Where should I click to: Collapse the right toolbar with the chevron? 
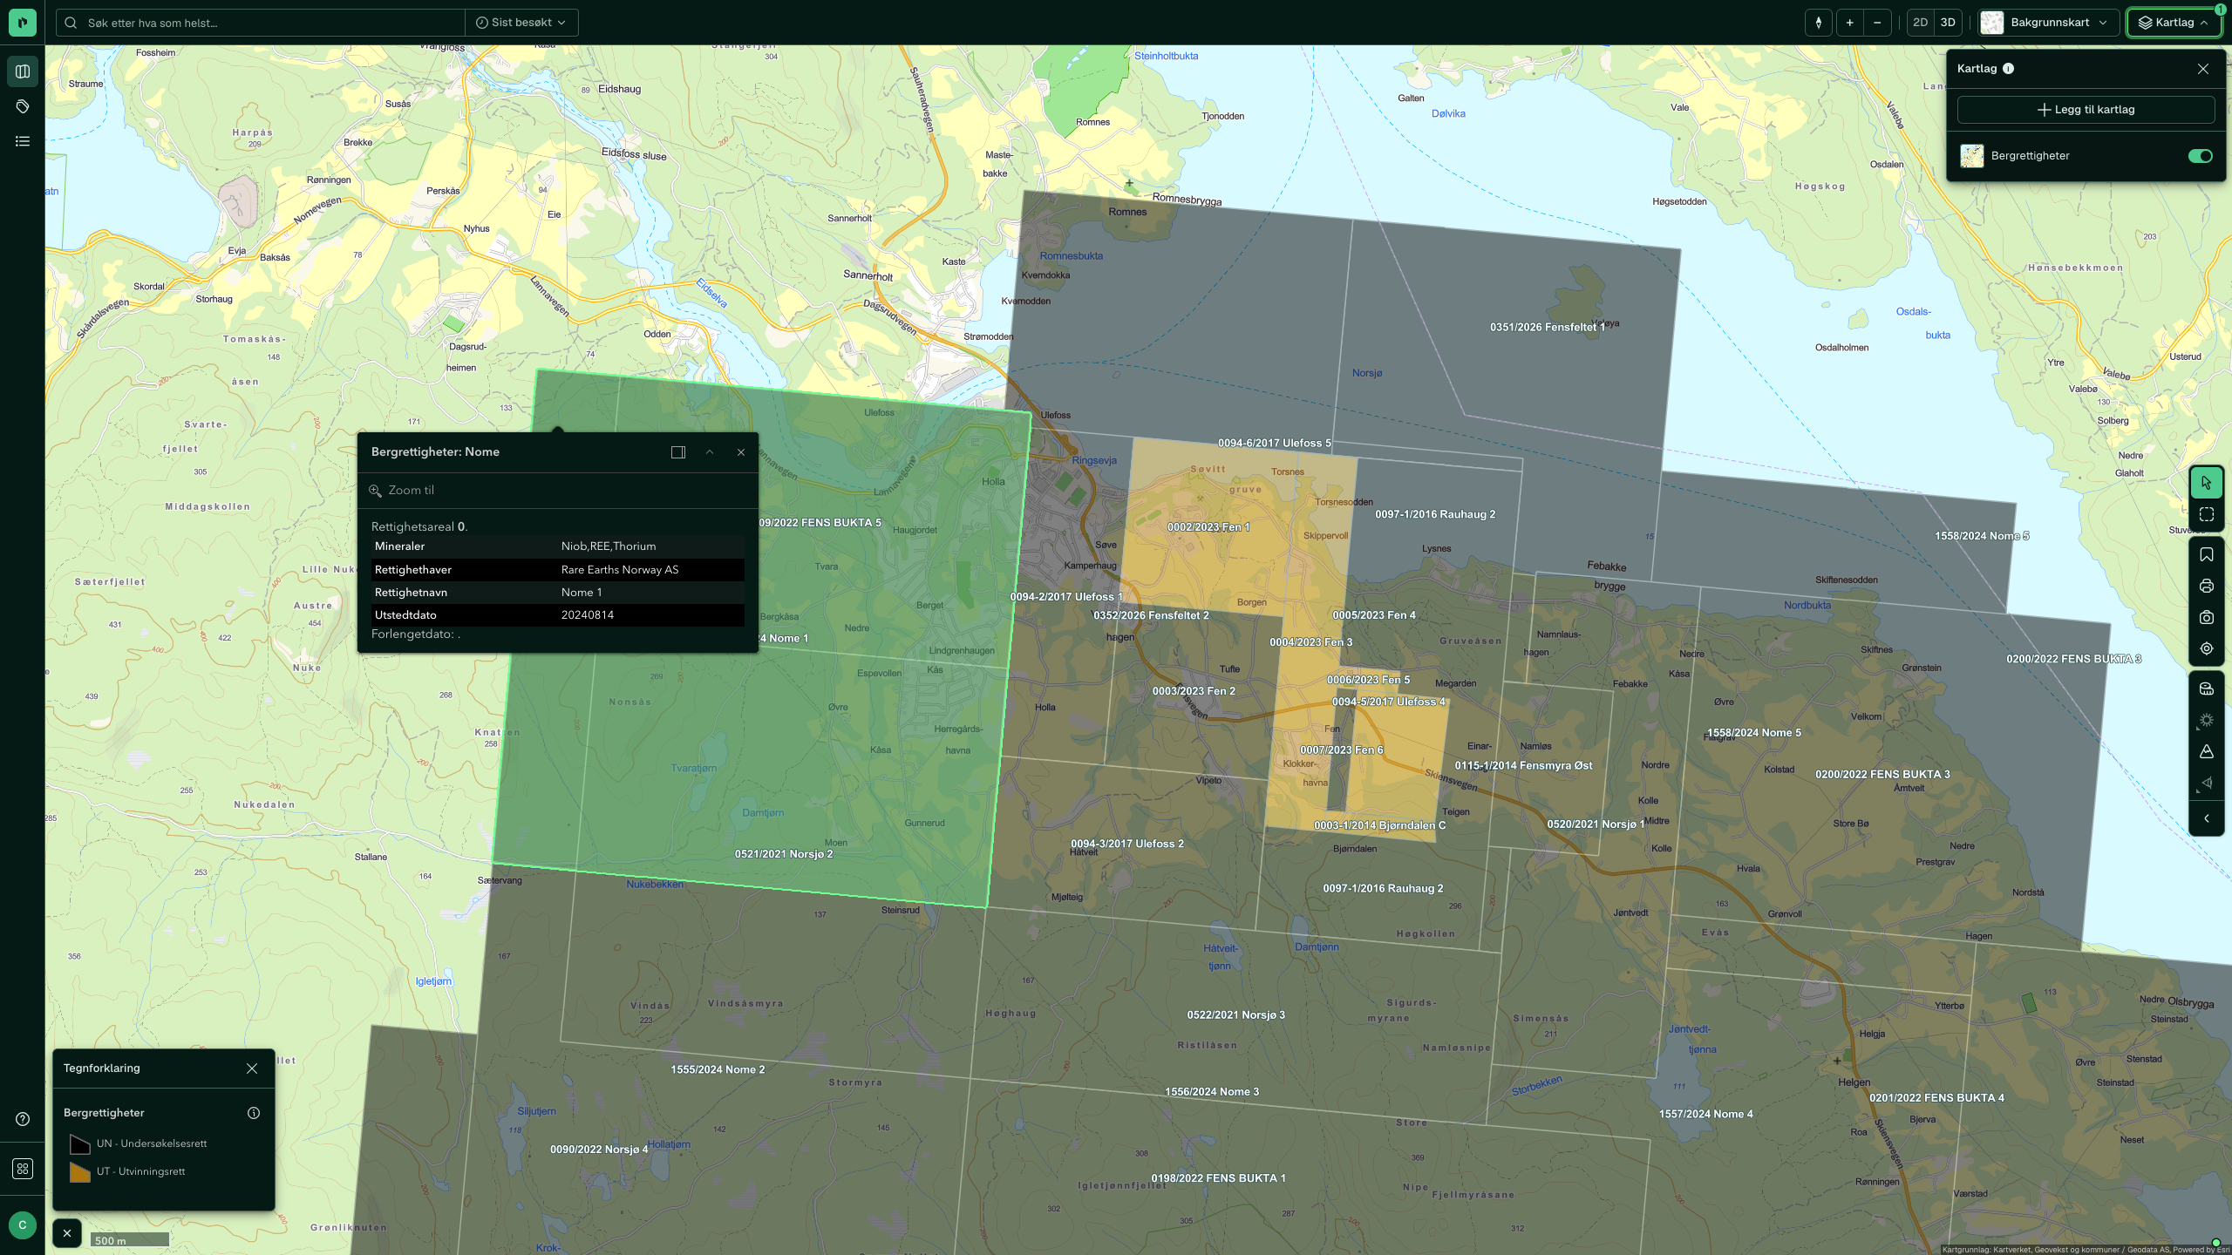(2207, 818)
